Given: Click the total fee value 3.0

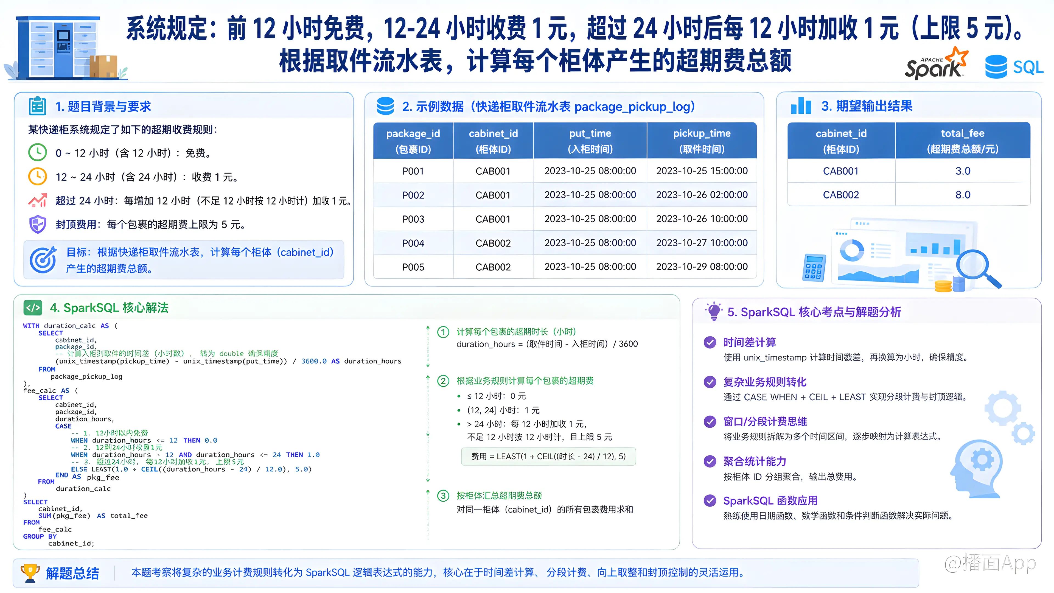Looking at the screenshot, I should coord(963,171).
